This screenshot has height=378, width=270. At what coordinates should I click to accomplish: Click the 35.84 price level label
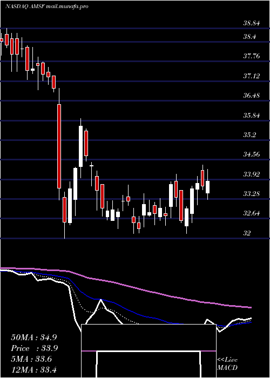(x=252, y=115)
